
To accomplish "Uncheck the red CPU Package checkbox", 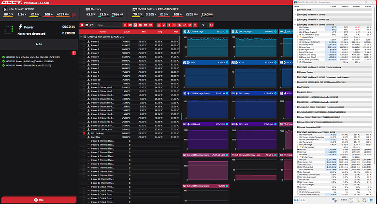I will click(84, 133).
